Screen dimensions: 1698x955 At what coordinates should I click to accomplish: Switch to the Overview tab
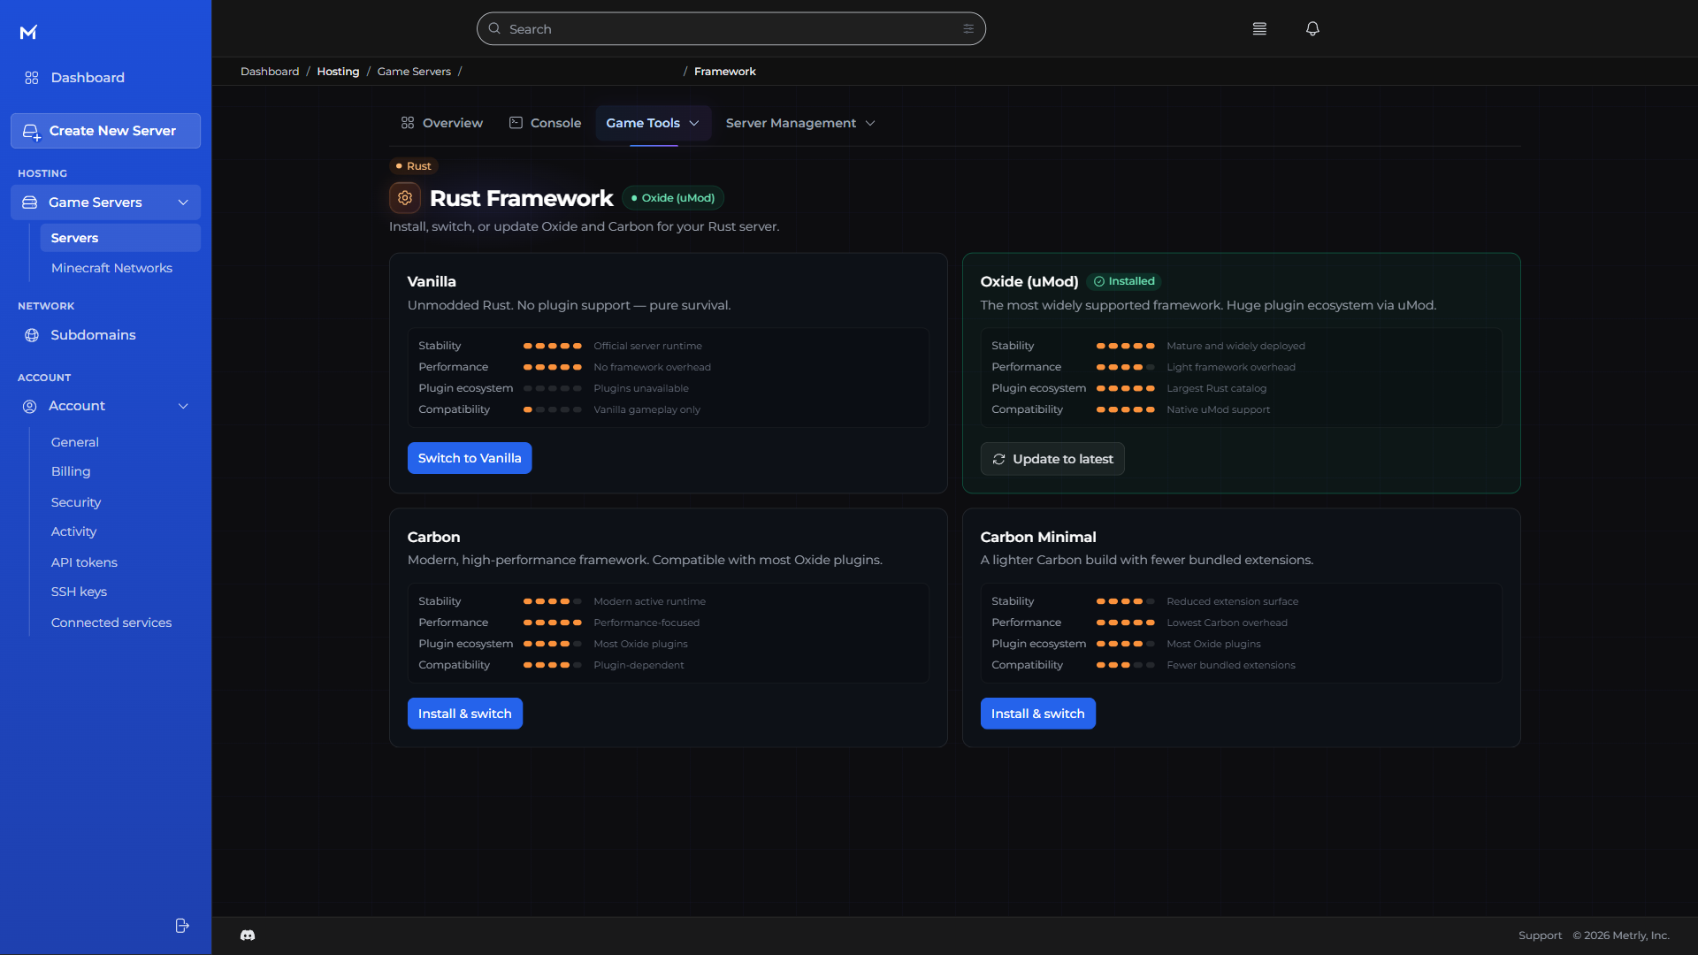click(442, 123)
